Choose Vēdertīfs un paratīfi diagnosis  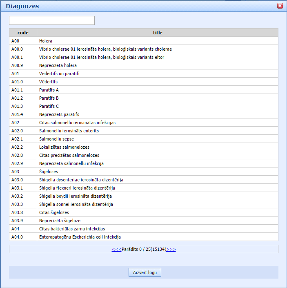[59, 74]
